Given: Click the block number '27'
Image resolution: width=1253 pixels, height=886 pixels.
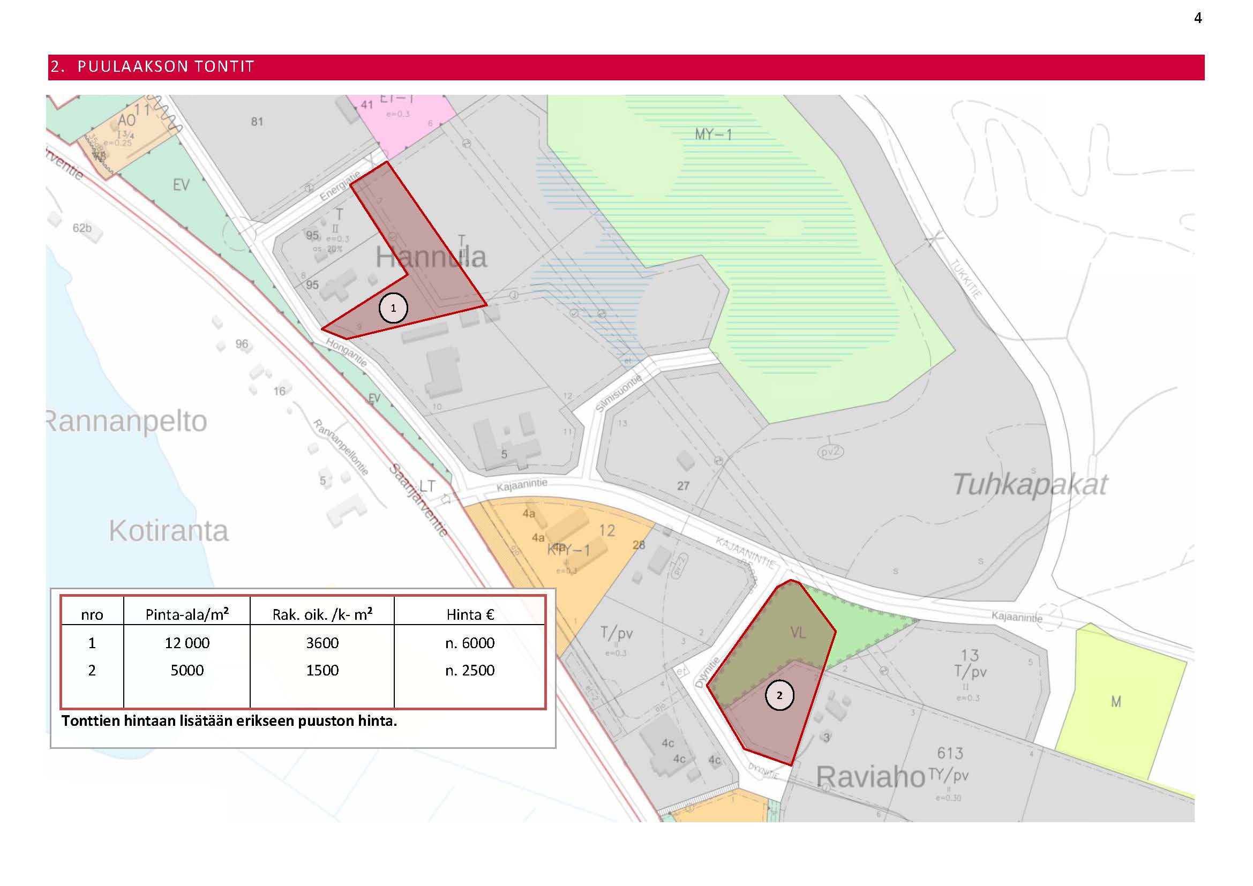Looking at the screenshot, I should (683, 485).
